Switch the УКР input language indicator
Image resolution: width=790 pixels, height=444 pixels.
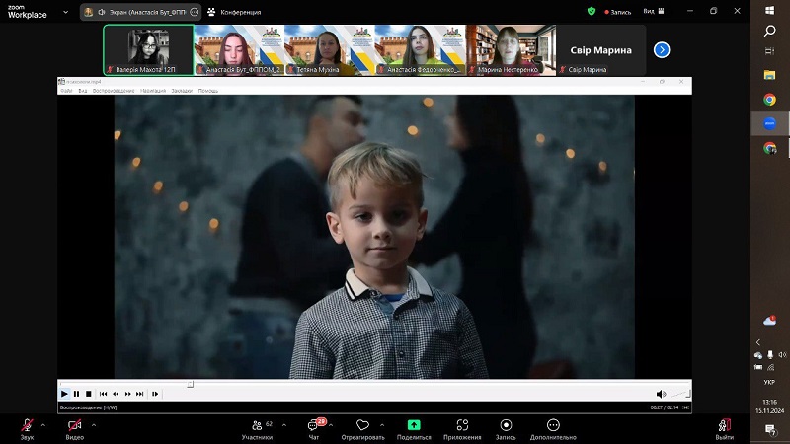click(x=769, y=382)
